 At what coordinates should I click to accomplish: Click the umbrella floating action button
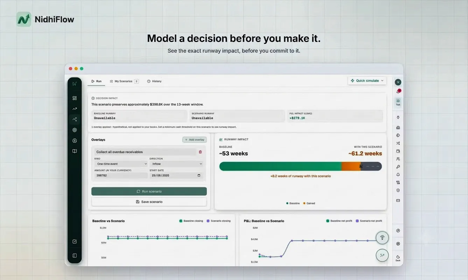coord(382,238)
